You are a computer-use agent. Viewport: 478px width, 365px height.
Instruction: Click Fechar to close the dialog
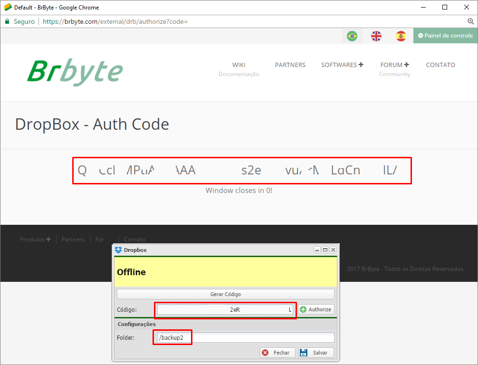click(277, 353)
